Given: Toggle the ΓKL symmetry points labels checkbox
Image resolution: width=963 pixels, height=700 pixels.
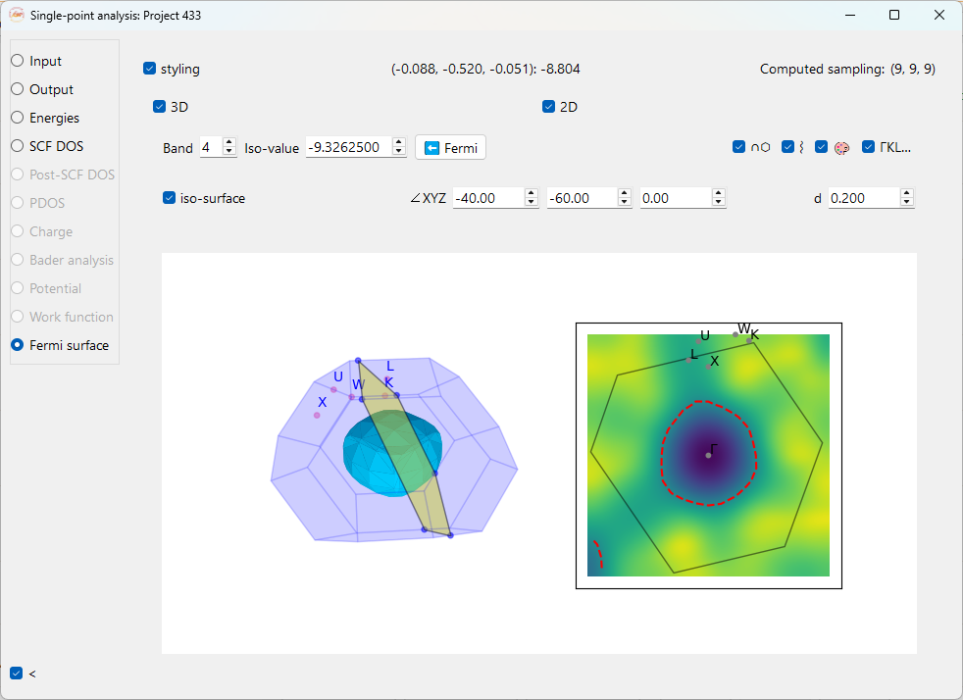Looking at the screenshot, I should 869,147.
